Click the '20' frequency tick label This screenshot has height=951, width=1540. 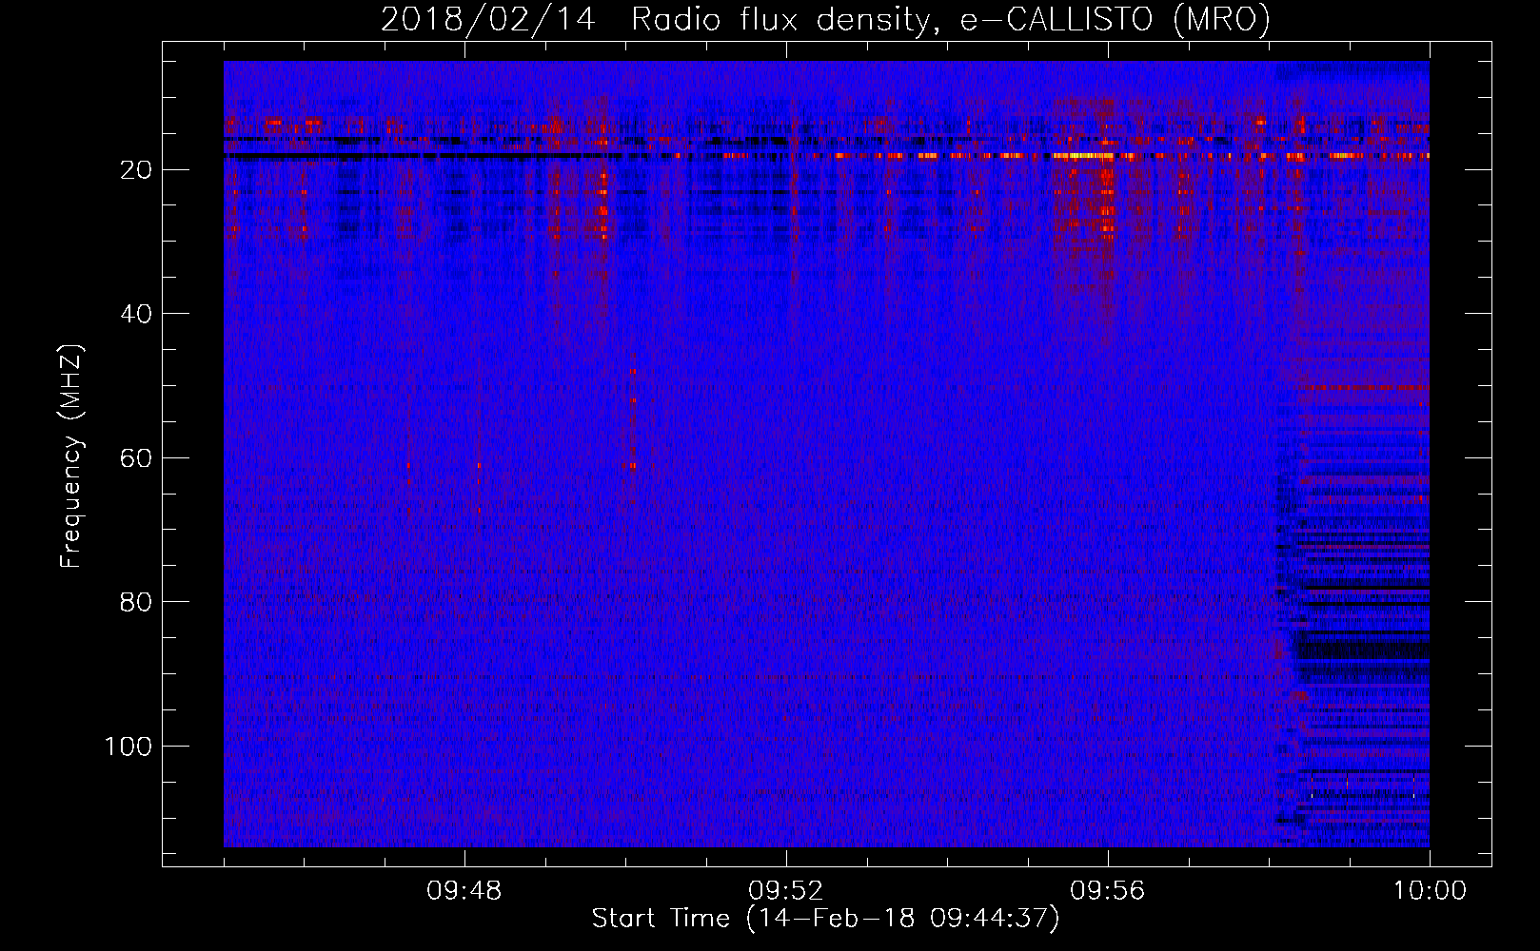(x=136, y=170)
